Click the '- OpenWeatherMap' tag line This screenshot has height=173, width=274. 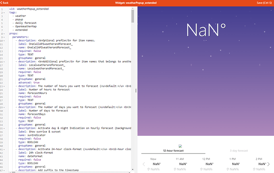tap(25, 27)
